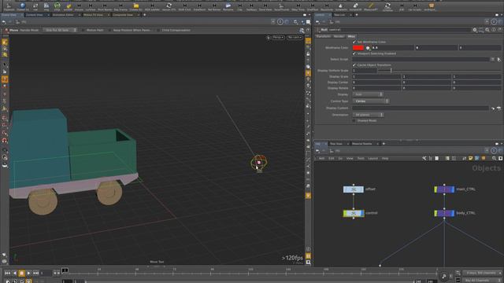Open the Transform parameter tab
504x283 pixels.
323,36
